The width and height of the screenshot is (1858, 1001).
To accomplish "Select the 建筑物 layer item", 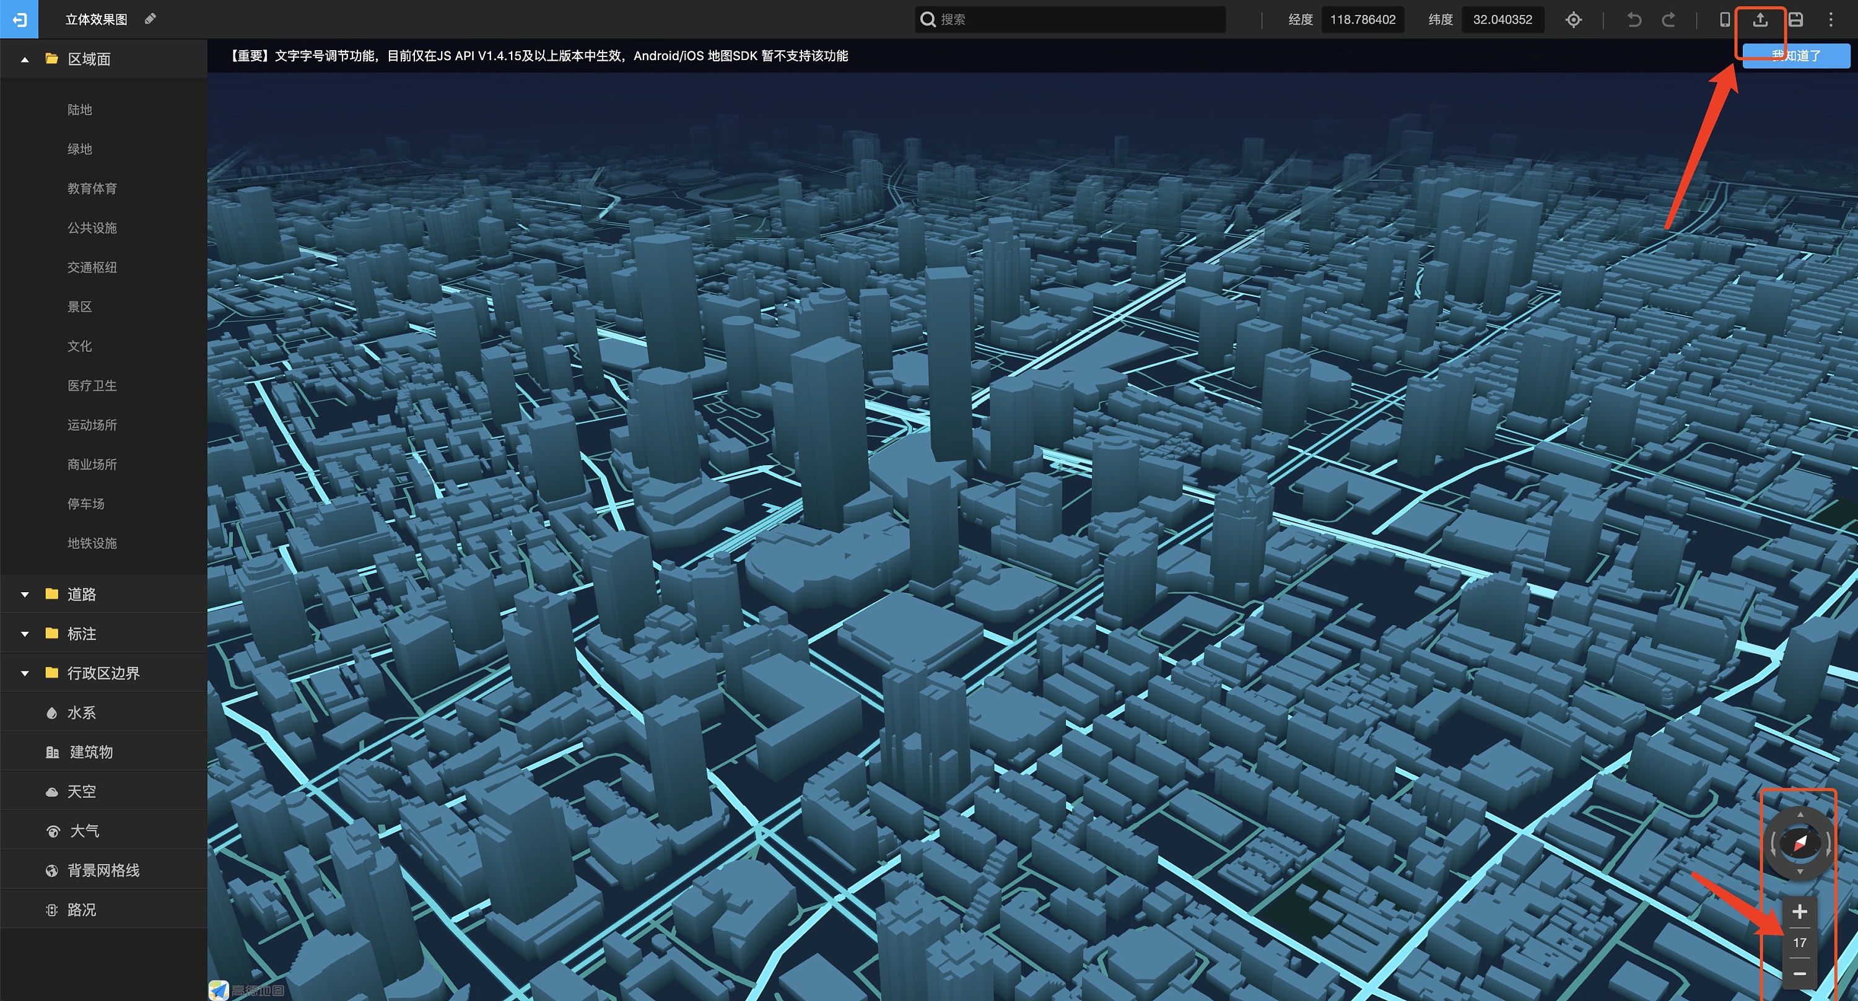I will coord(91,751).
